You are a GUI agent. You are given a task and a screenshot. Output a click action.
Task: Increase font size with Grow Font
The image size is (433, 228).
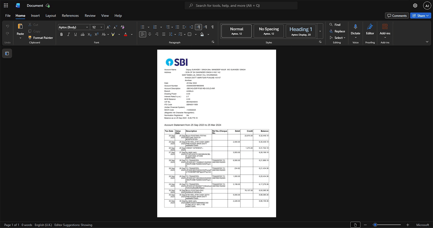(x=108, y=27)
